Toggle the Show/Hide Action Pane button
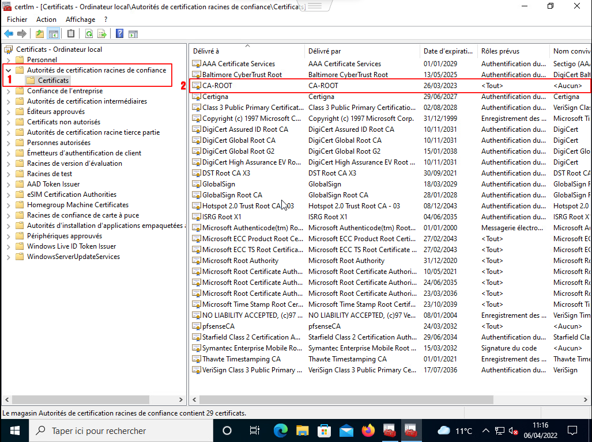Viewport: 592px width, 442px height. point(133,33)
